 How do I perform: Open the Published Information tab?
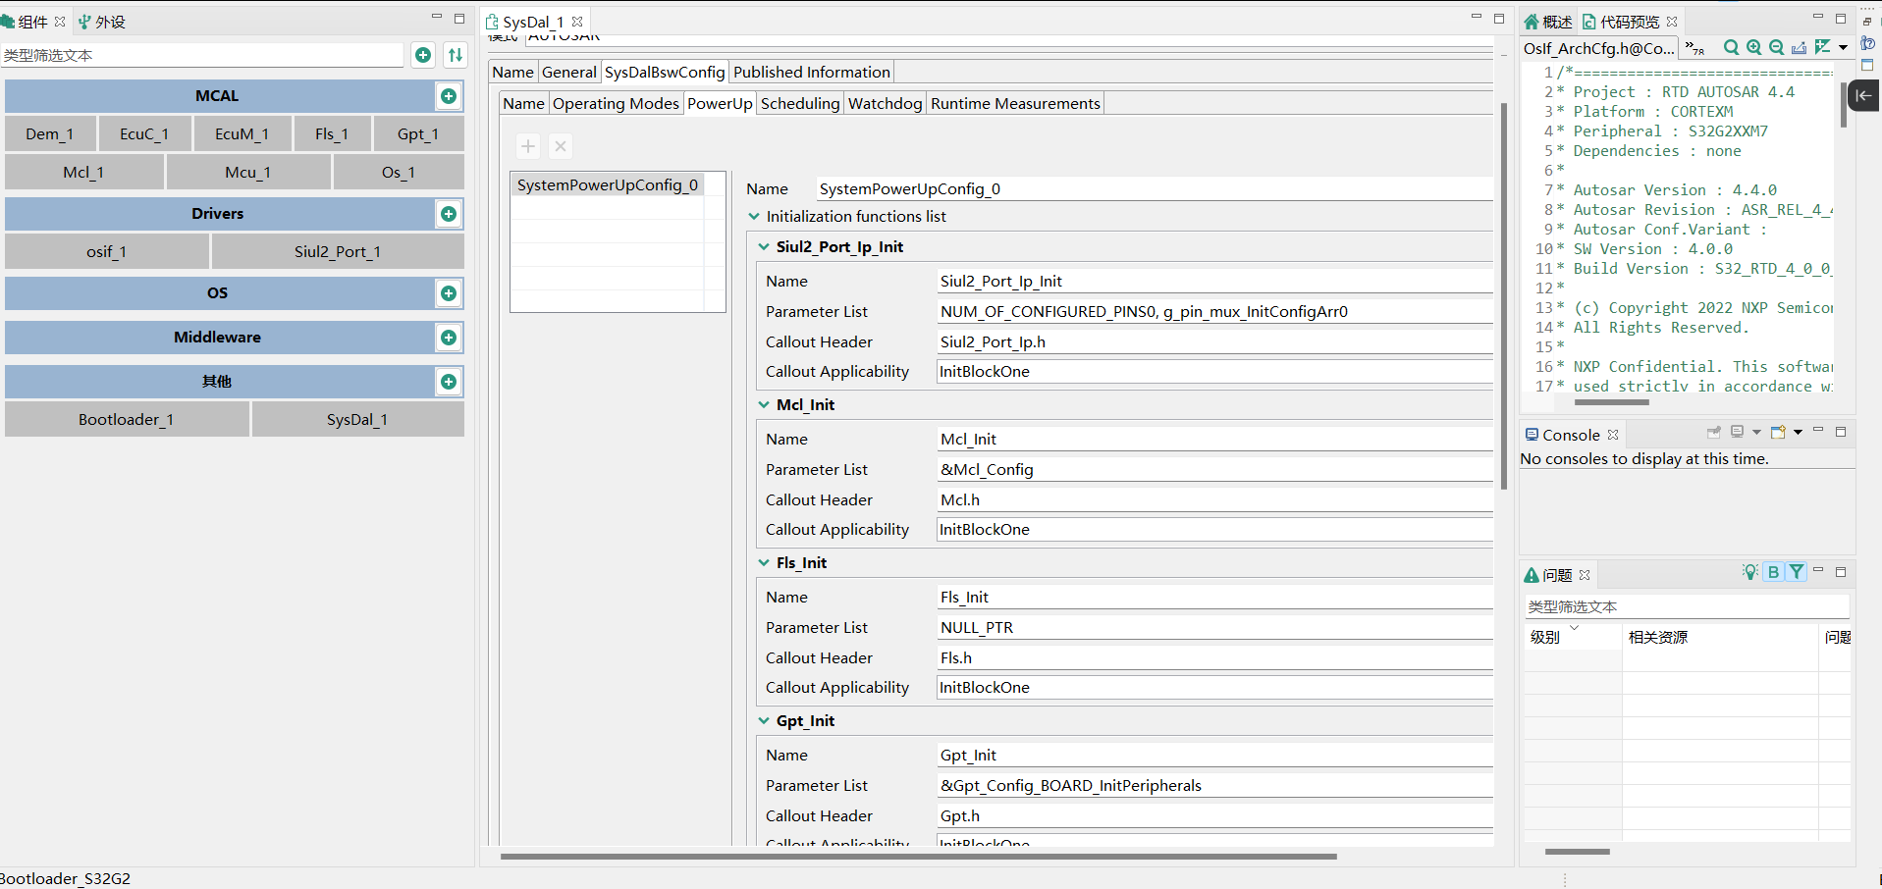click(811, 71)
